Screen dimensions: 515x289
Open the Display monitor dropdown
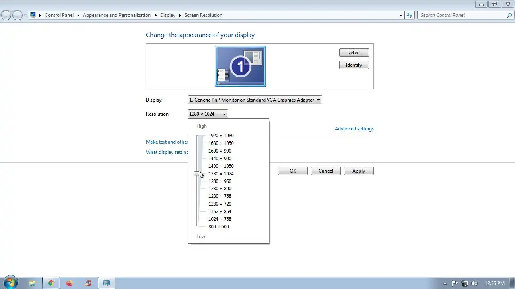pos(255,100)
